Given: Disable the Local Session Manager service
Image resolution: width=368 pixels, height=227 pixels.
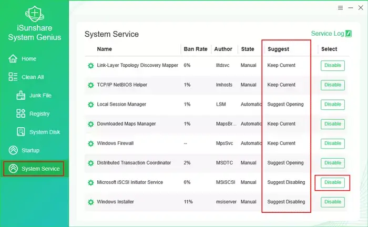Looking at the screenshot, I should 333,105.
